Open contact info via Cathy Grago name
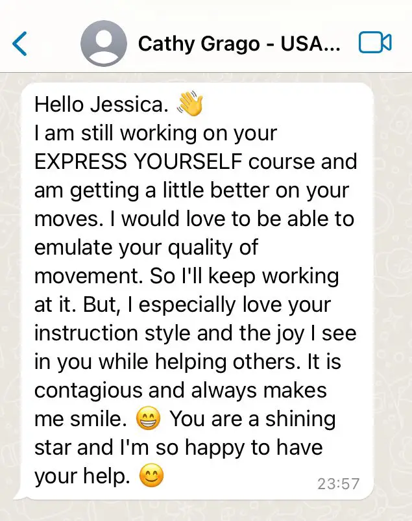Image resolution: width=412 pixels, height=521 pixels. (239, 44)
